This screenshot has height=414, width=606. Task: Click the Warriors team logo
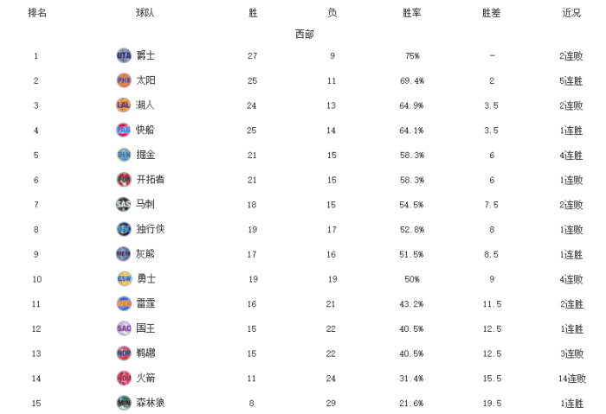click(x=124, y=279)
